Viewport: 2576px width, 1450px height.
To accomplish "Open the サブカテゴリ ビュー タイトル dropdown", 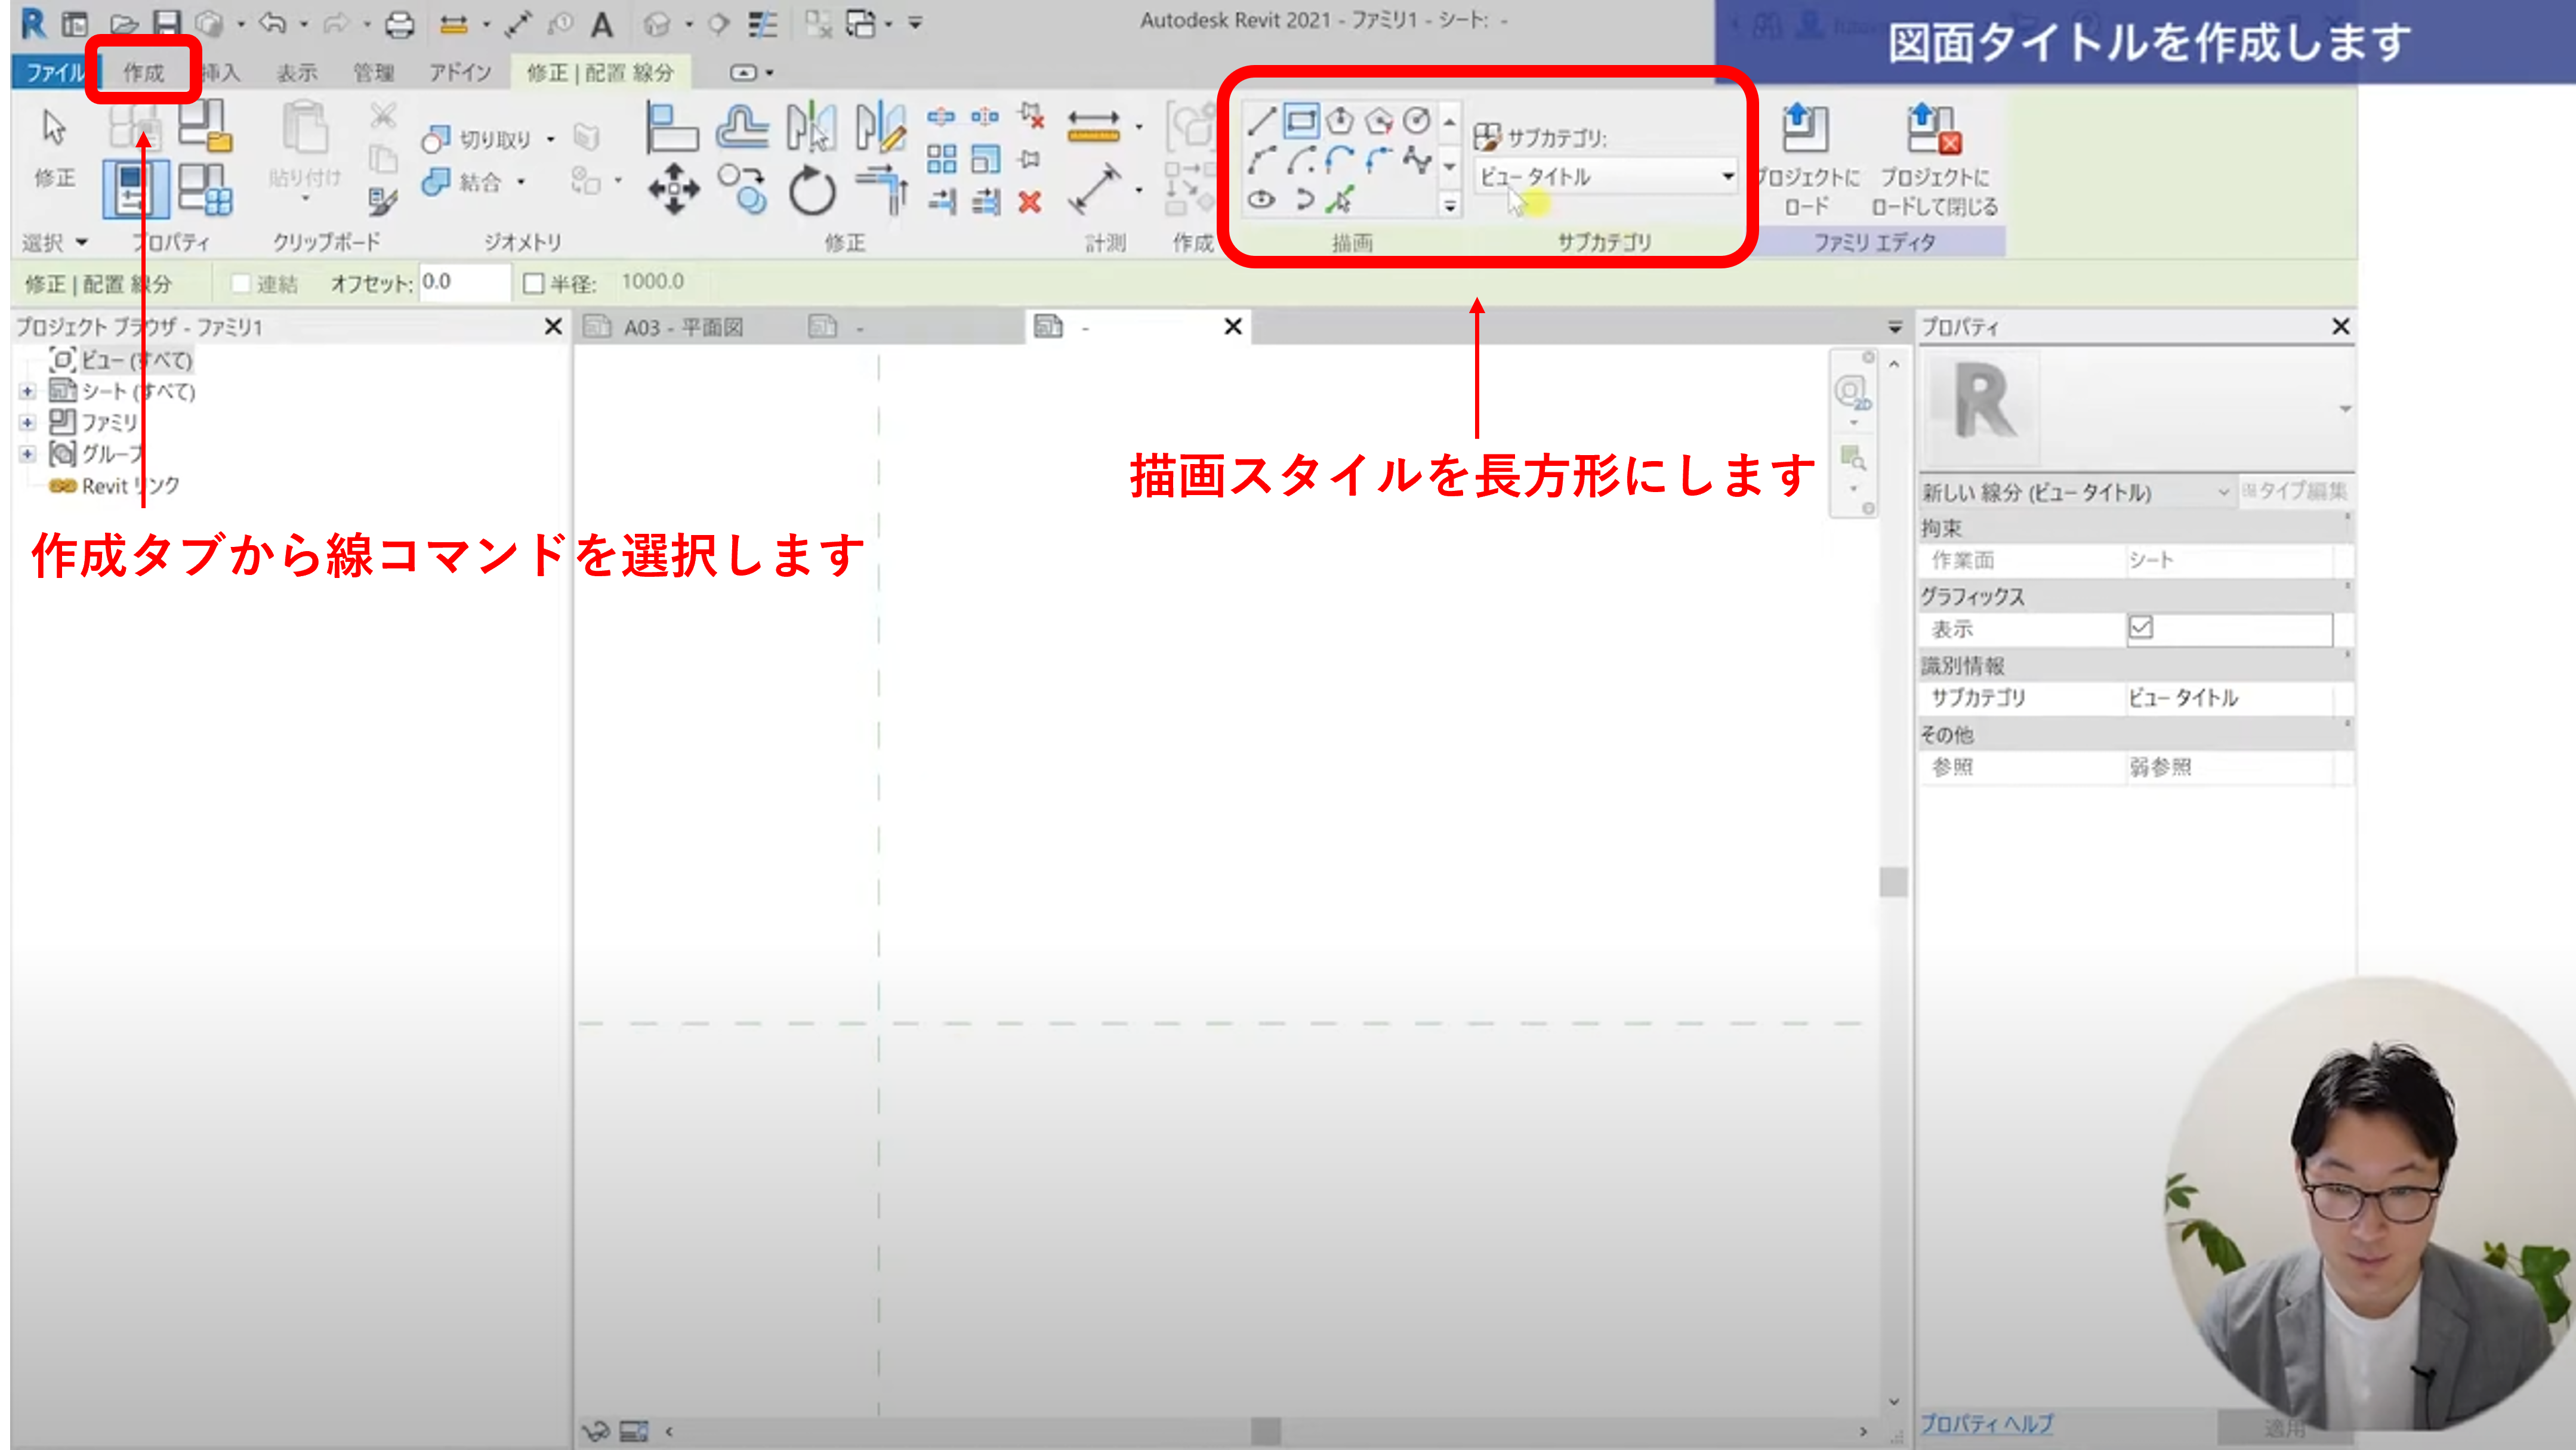I will 1605,177.
